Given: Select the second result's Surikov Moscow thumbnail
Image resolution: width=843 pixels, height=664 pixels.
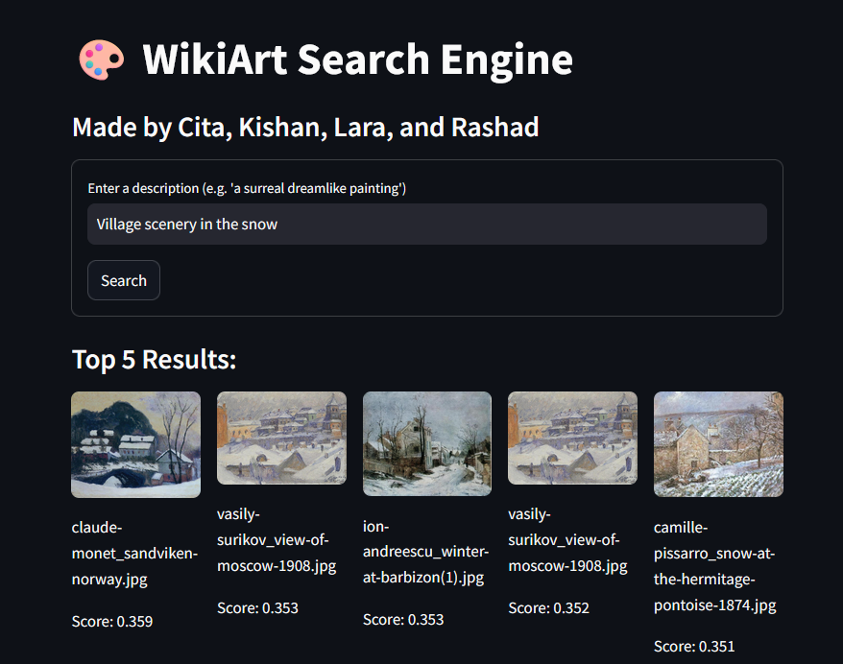Looking at the screenshot, I should 281,438.
